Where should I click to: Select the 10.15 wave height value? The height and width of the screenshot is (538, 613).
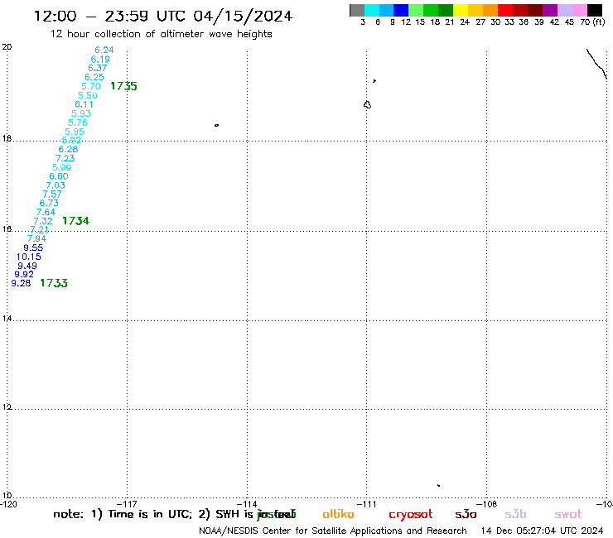tap(28, 257)
